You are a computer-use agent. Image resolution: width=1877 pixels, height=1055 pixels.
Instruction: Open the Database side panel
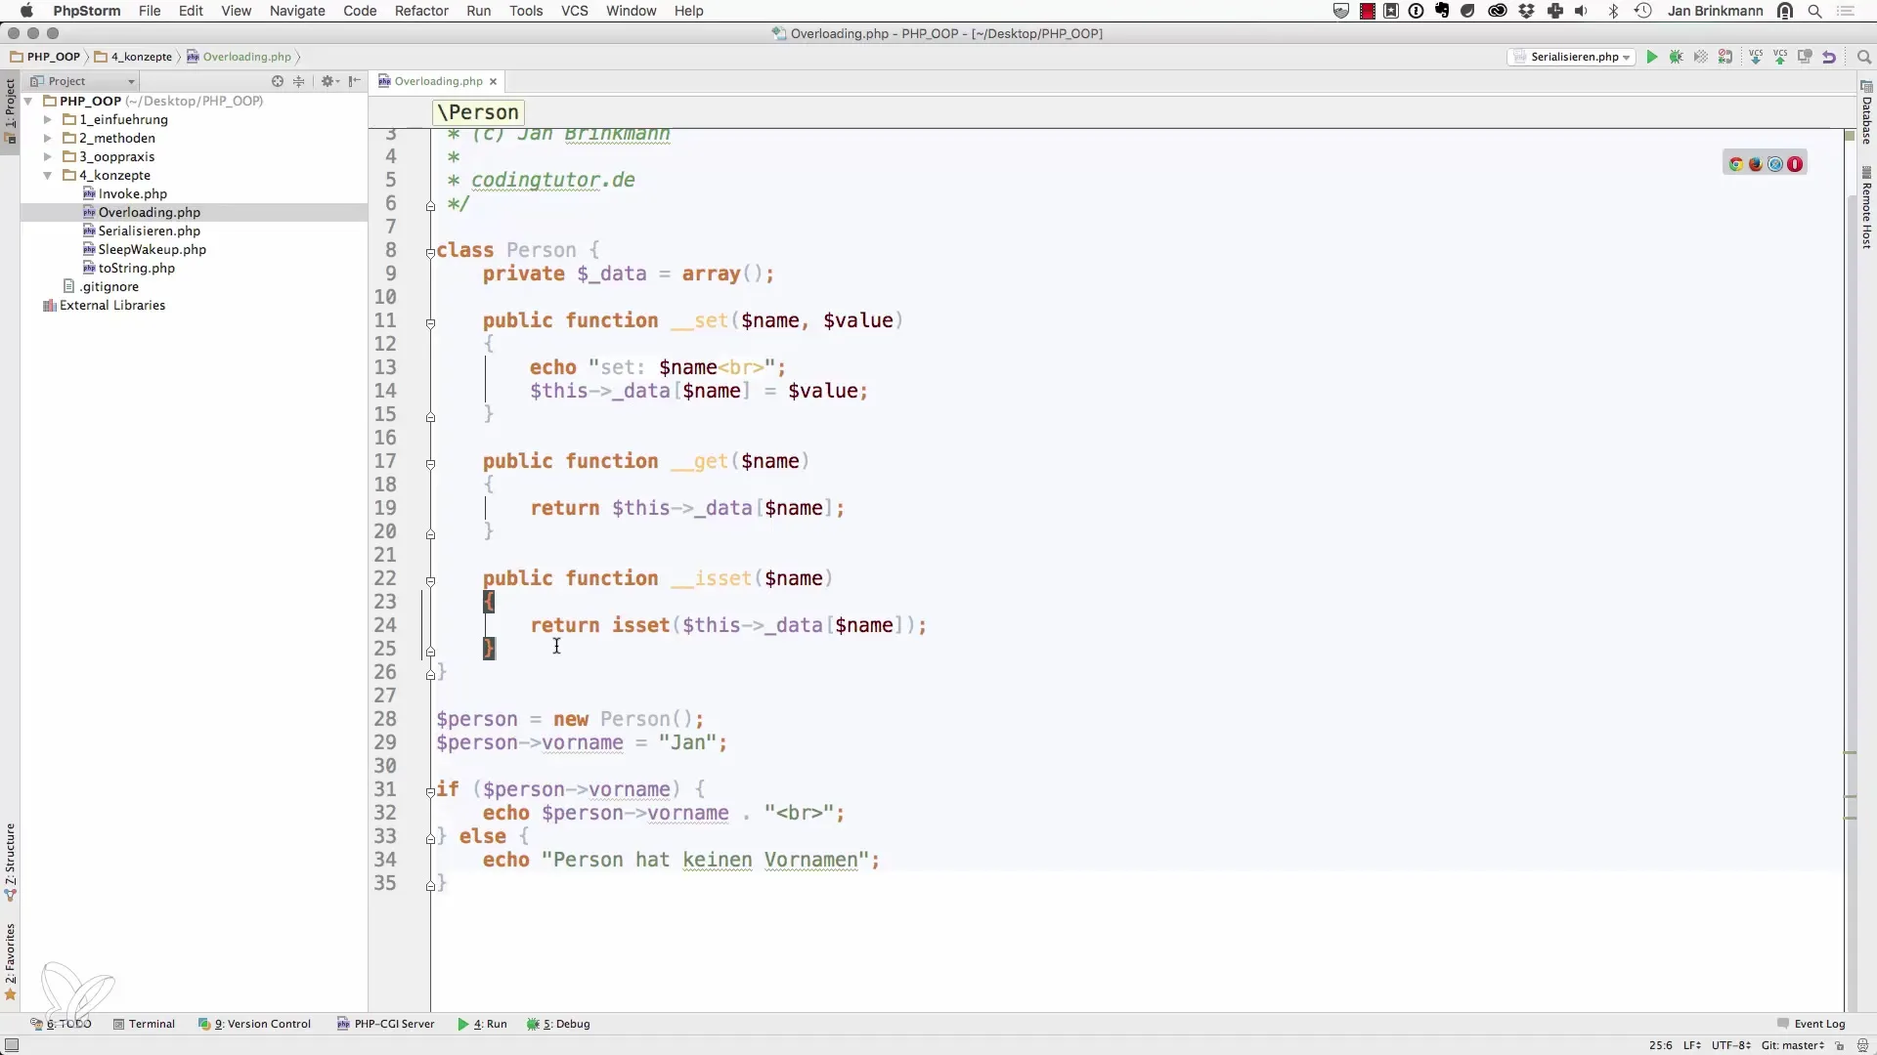(x=1866, y=114)
